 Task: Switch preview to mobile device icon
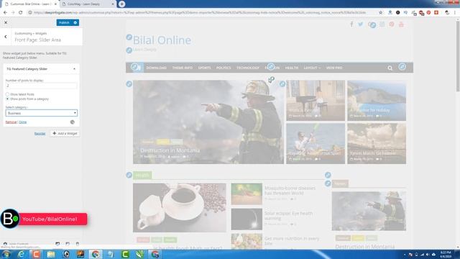(x=78, y=244)
